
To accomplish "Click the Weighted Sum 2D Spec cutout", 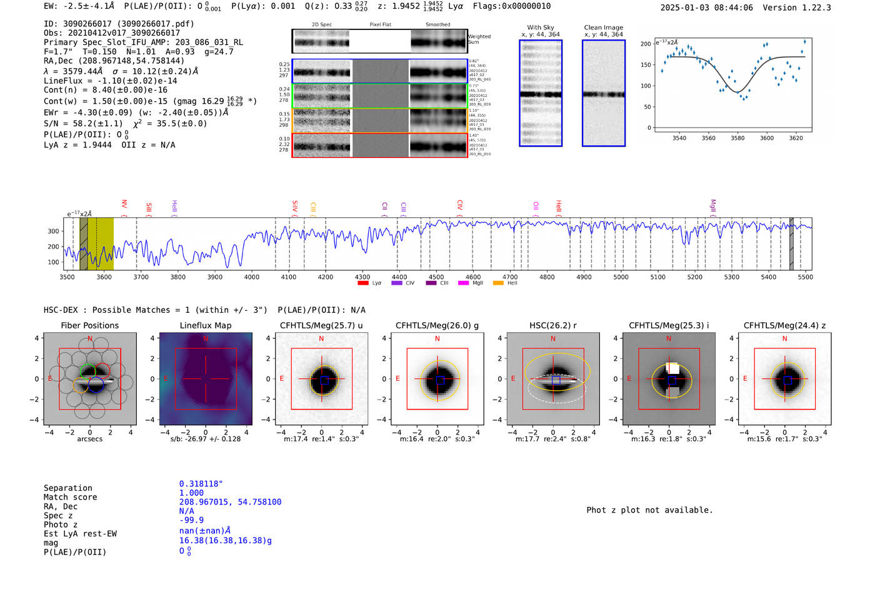I will point(322,41).
